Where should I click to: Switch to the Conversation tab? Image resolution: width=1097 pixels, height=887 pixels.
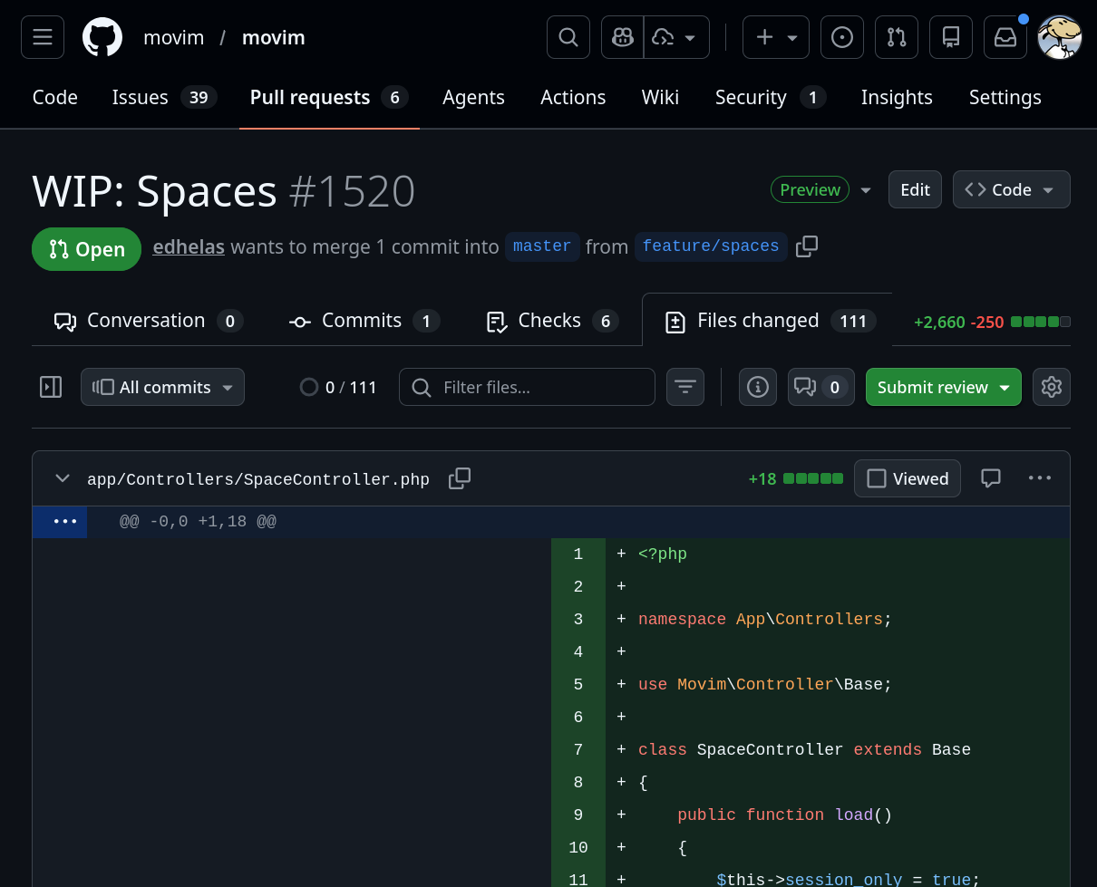147,321
